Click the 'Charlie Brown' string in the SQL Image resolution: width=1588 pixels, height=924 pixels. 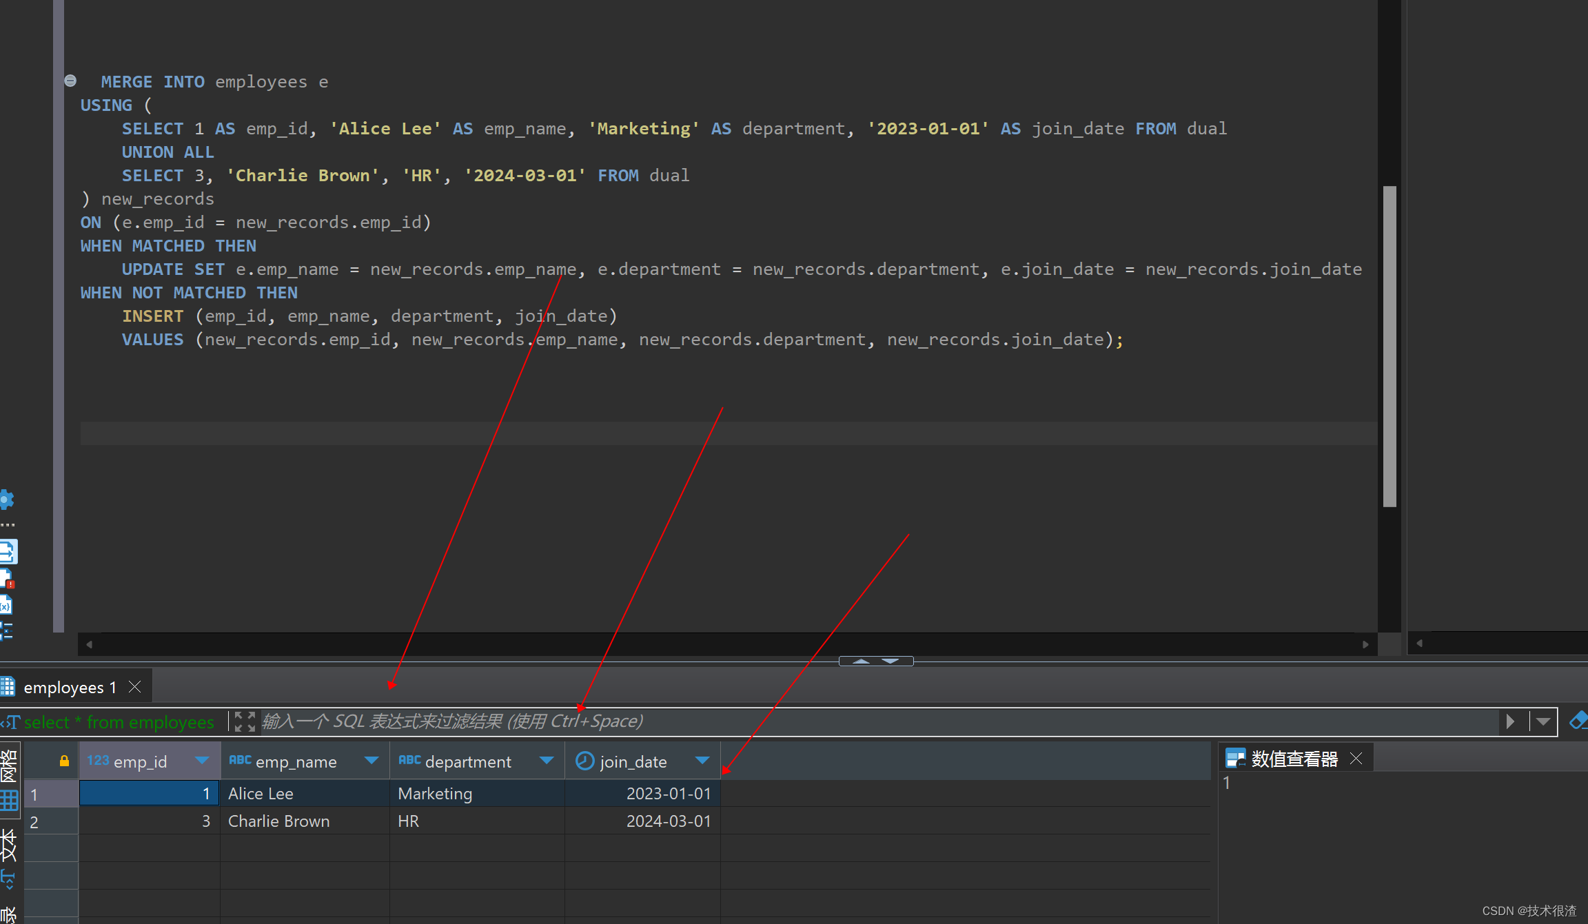[x=303, y=175]
